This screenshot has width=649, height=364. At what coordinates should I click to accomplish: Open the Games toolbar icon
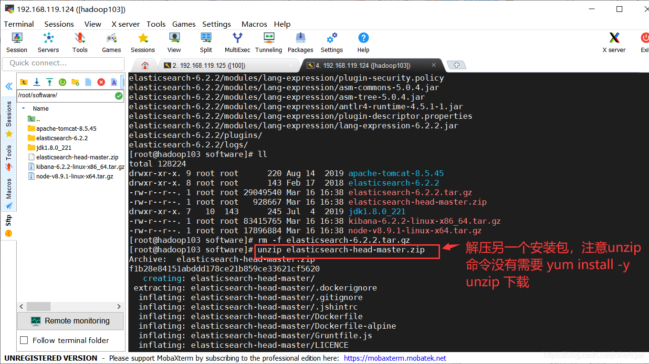111,42
